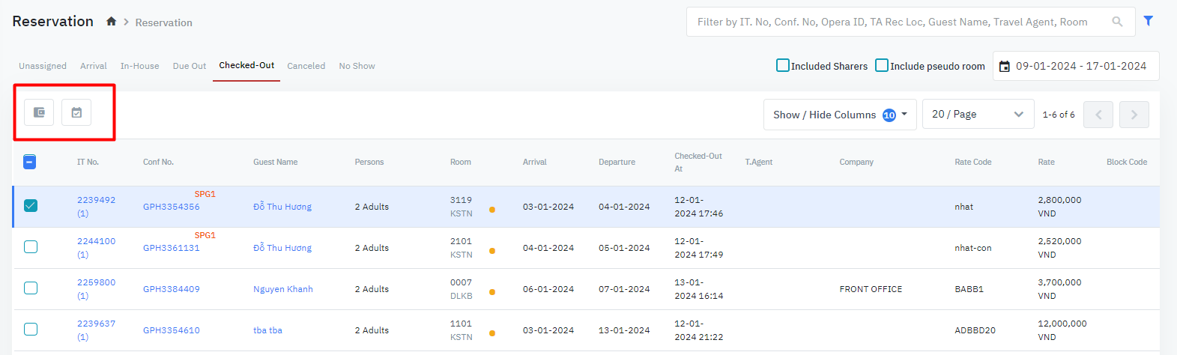This screenshot has width=1177, height=355.
Task: Switch to the In-House tab
Action: (139, 66)
